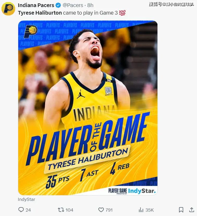Image resolution: width=197 pixels, height=216 pixels.
Task: Click the 35K views count
Action: 150,210
